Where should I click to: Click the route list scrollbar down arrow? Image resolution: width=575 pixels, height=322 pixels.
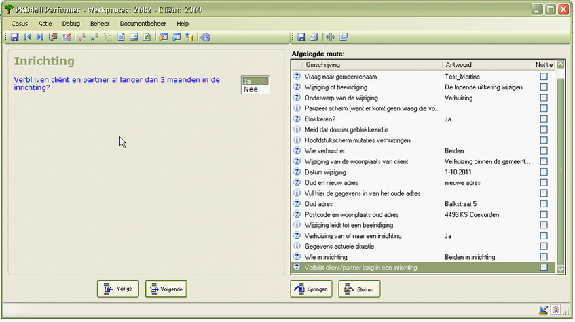point(561,269)
